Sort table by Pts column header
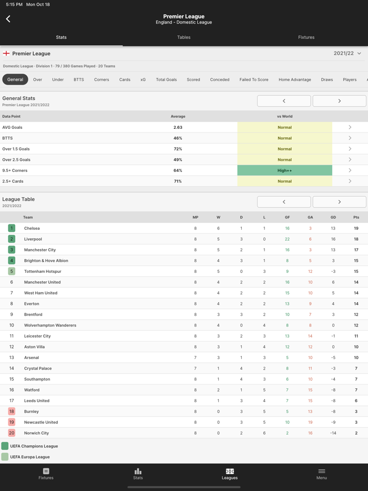Image resolution: width=368 pixels, height=491 pixels. (x=356, y=217)
